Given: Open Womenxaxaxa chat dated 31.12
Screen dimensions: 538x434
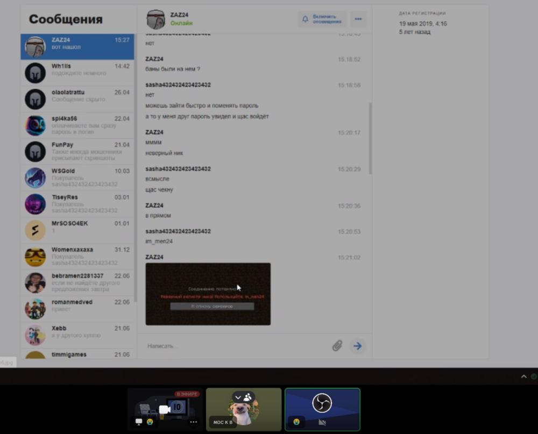Looking at the screenshot, I should point(77,257).
